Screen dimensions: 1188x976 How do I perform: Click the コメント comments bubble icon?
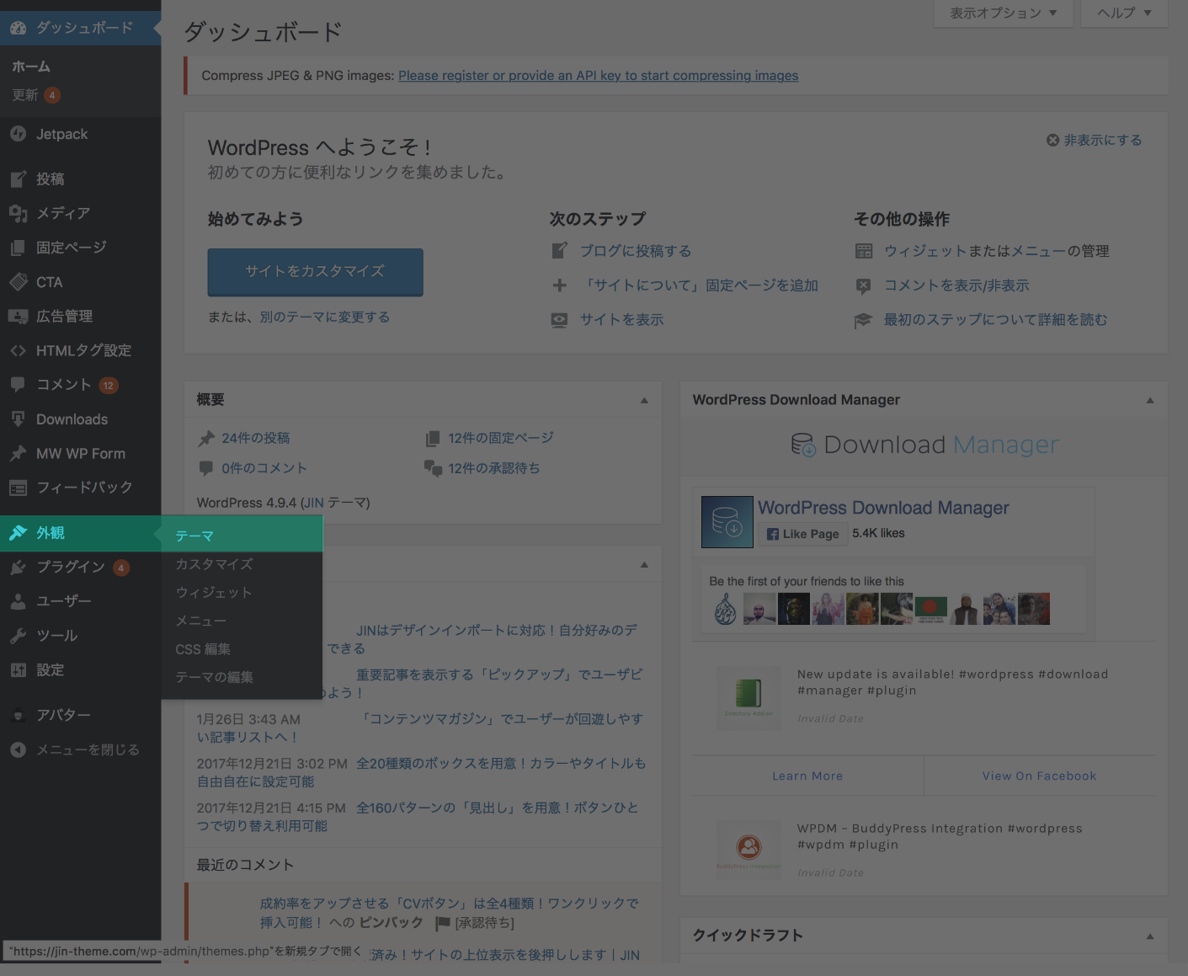(18, 384)
